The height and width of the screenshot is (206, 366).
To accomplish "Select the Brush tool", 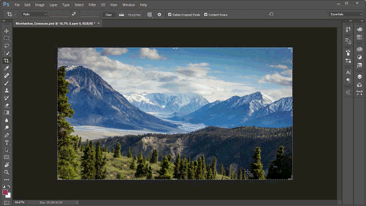I will coord(6,83).
